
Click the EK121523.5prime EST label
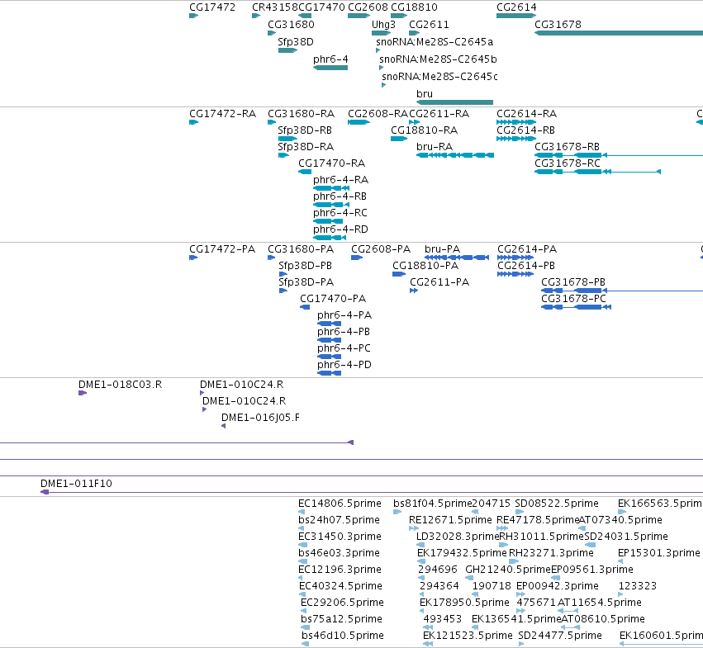click(x=468, y=636)
